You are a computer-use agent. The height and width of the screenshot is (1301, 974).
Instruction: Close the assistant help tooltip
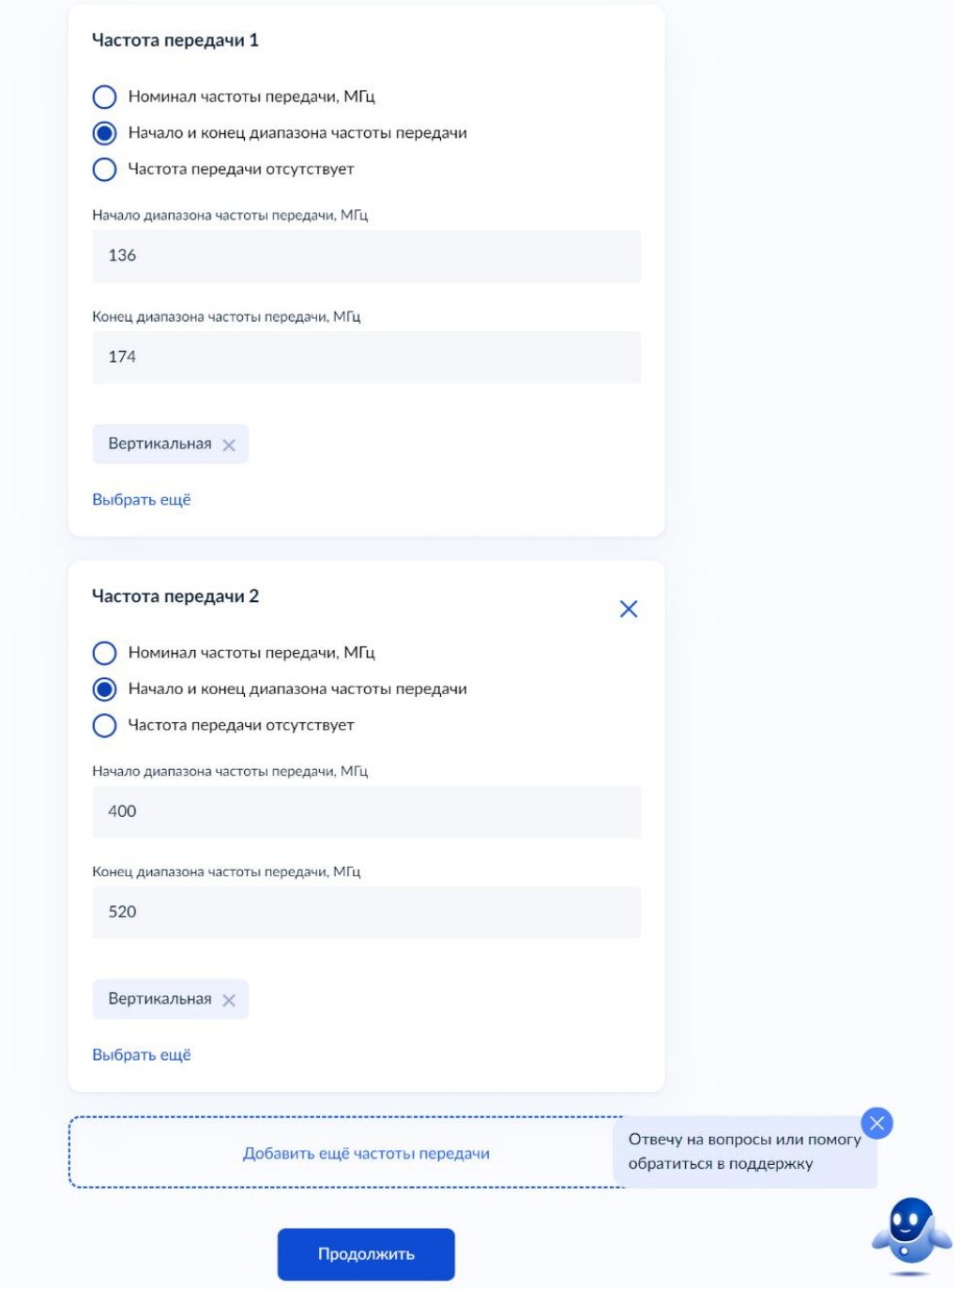[876, 1123]
